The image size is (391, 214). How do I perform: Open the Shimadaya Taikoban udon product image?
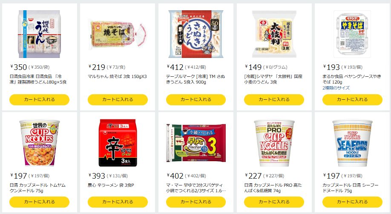click(x=274, y=34)
